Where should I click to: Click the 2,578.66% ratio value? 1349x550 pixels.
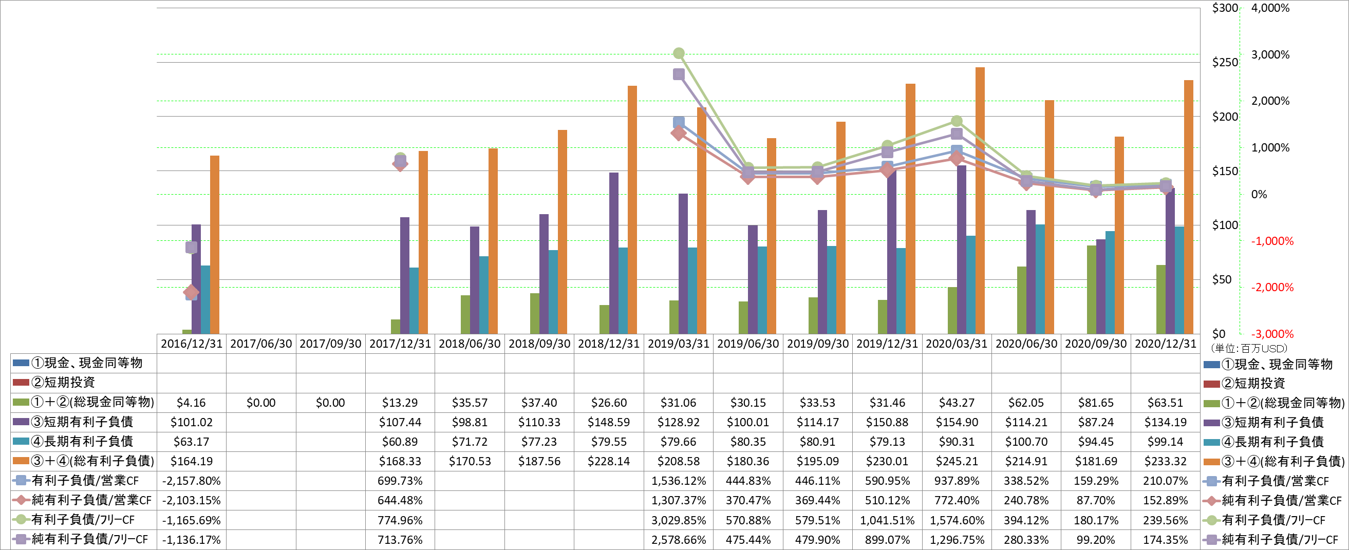(x=679, y=540)
